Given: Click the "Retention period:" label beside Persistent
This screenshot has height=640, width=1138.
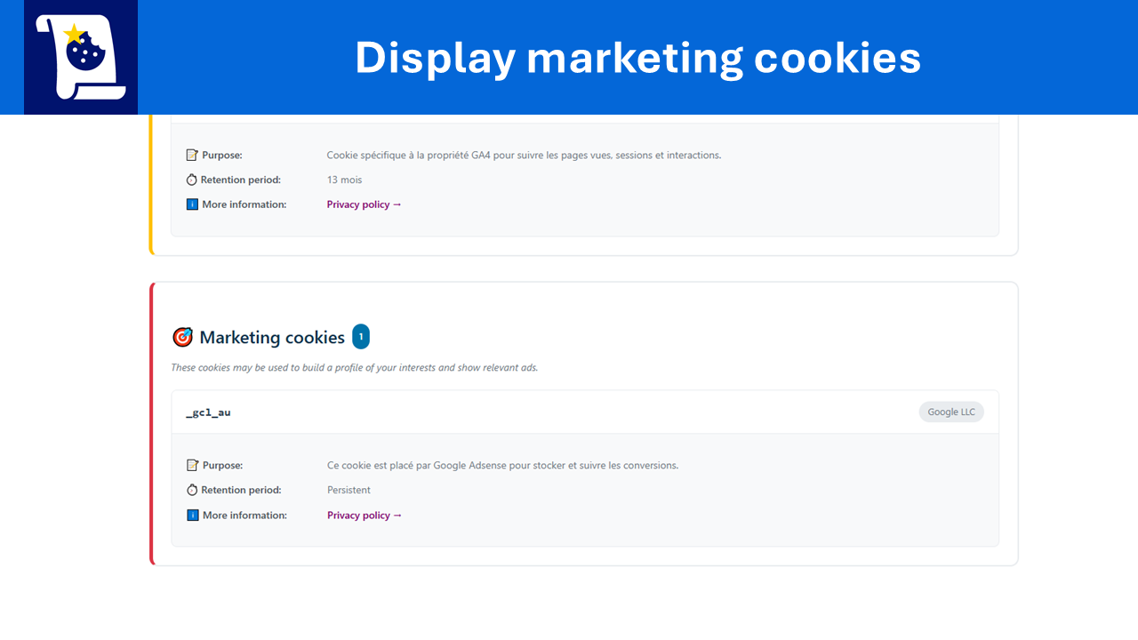Looking at the screenshot, I should click(241, 490).
